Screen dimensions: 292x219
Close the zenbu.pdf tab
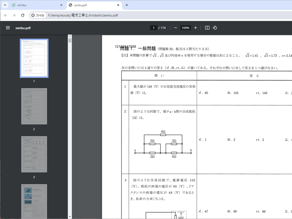tap(118, 5)
